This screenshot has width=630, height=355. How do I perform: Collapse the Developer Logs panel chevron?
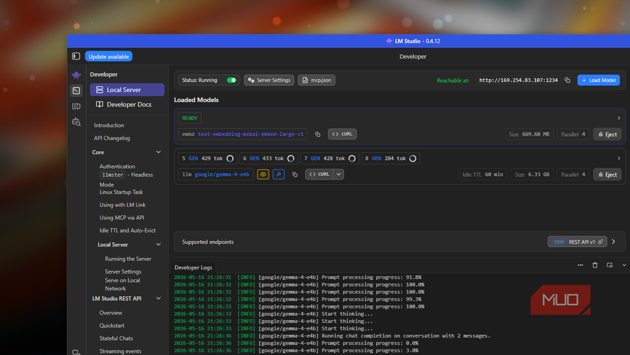point(624,265)
